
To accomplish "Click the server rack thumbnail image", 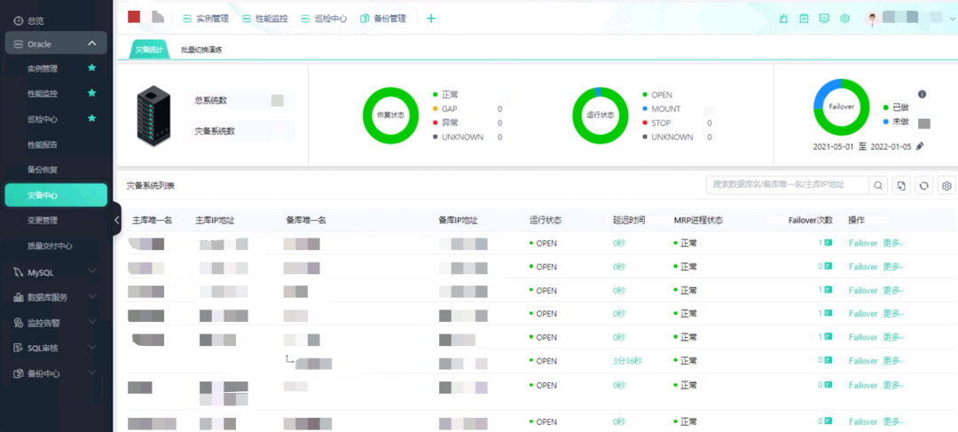I will pyautogui.click(x=153, y=114).
